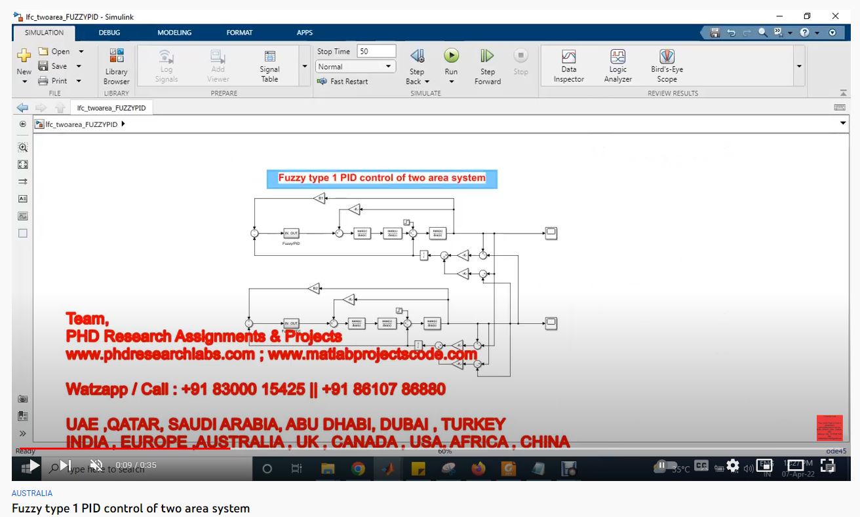The width and height of the screenshot is (860, 517).
Task: Switch to the FORMAT tab
Action: 239,33
